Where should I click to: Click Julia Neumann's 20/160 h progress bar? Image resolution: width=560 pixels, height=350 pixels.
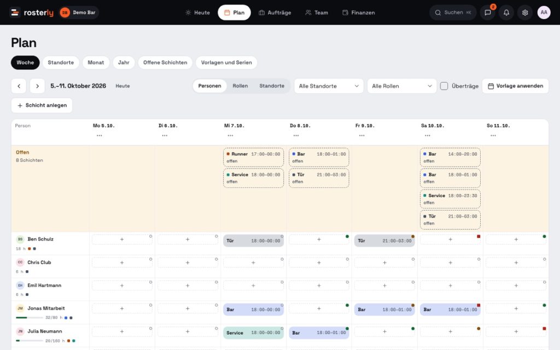pos(30,341)
